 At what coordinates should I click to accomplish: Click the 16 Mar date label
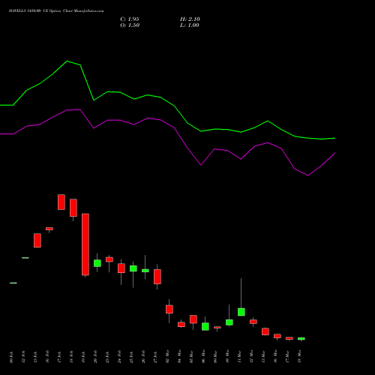(275, 357)
